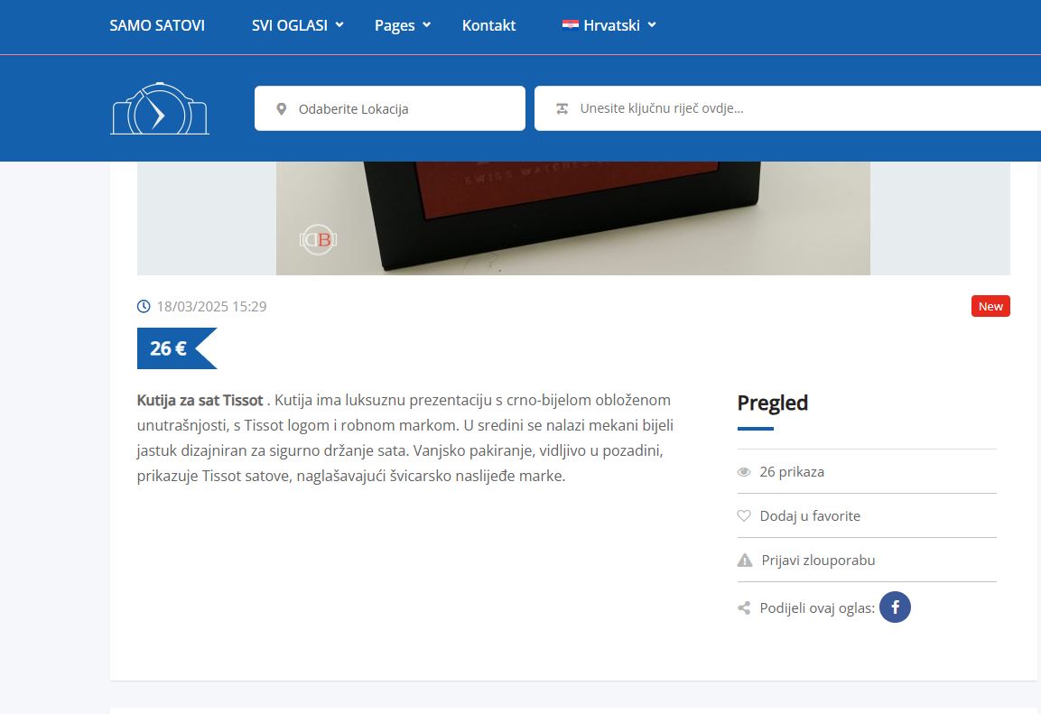Click the red New badge
This screenshot has width=1041, height=714.
[990, 306]
